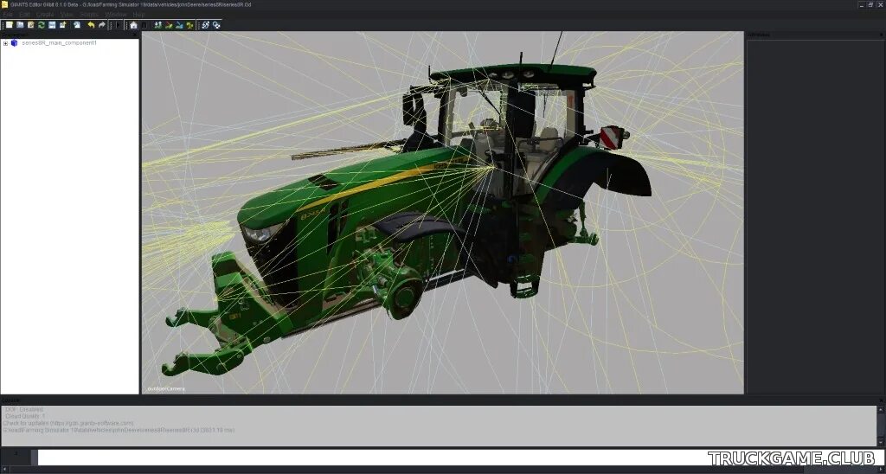Click the outdoorCamera label in the viewport
886x474 pixels.
pyautogui.click(x=166, y=388)
